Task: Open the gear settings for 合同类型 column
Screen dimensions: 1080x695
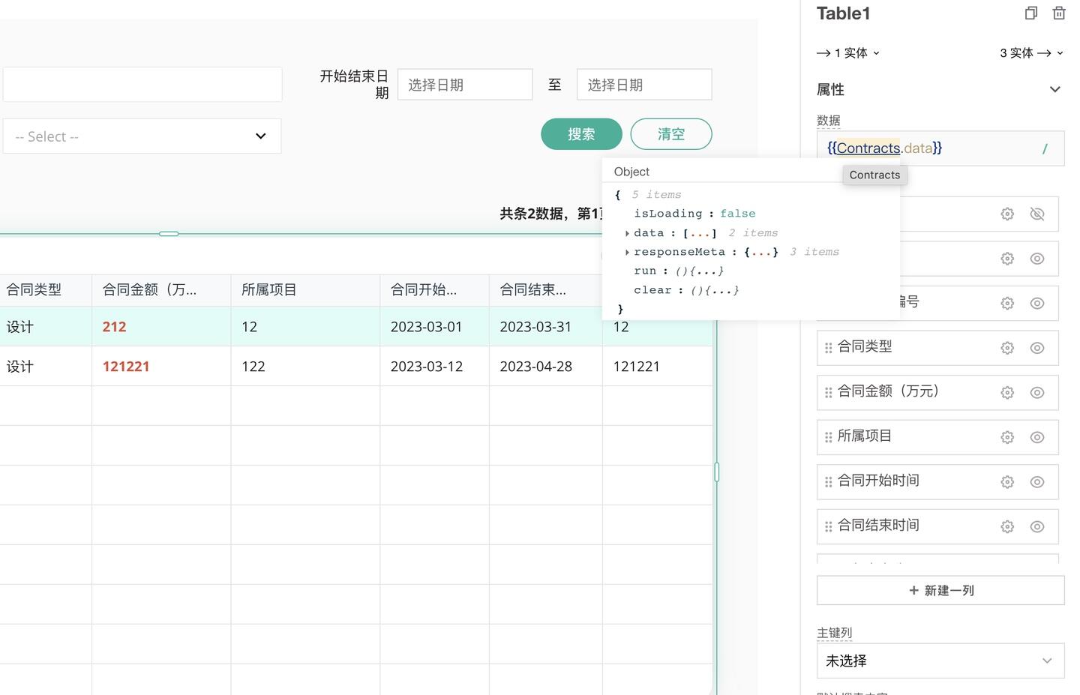Action: [1007, 348]
